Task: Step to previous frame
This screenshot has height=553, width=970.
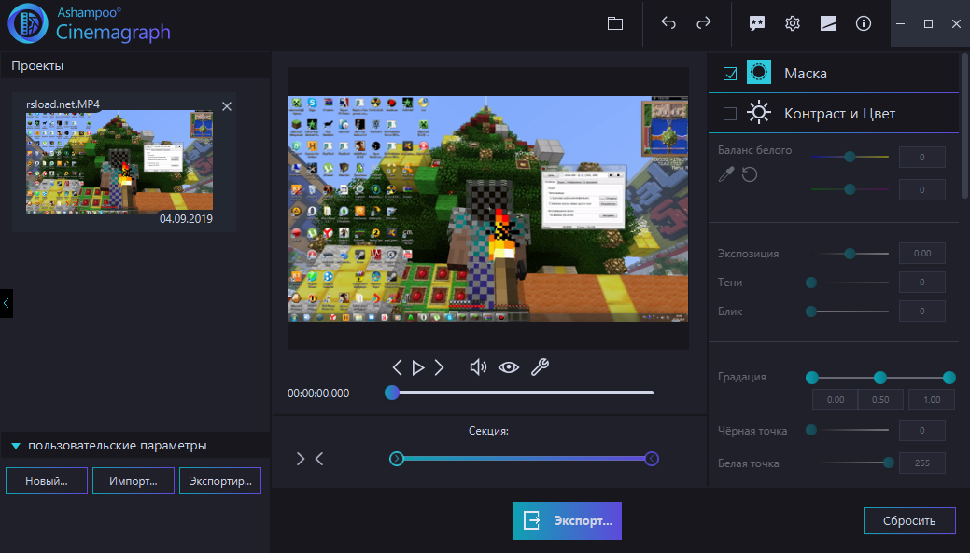Action: [x=397, y=367]
